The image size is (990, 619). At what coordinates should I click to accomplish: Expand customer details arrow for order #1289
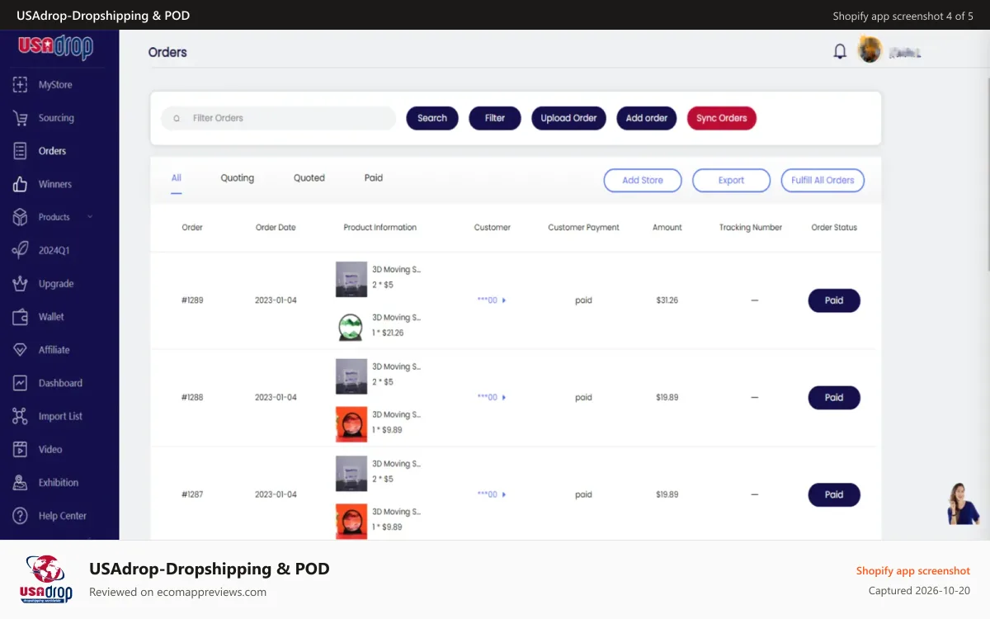tap(504, 300)
